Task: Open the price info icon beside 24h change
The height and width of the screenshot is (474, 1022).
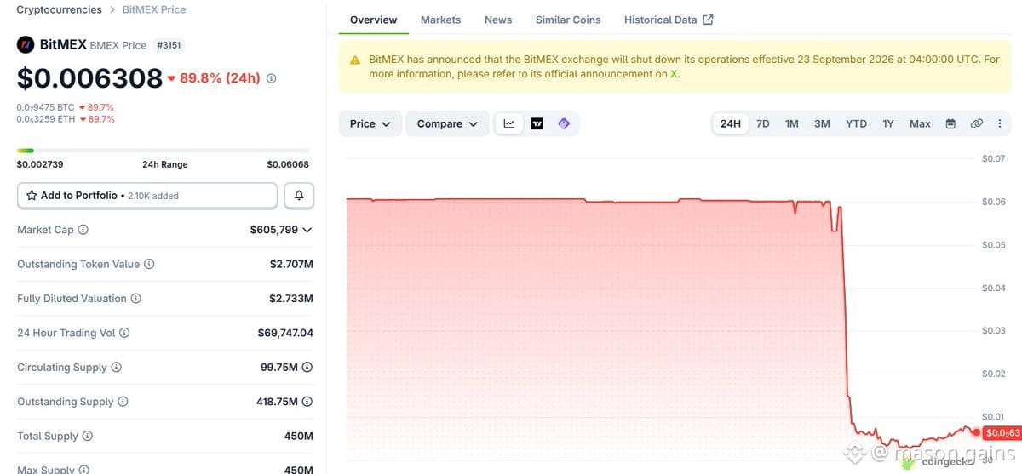Action: (271, 78)
